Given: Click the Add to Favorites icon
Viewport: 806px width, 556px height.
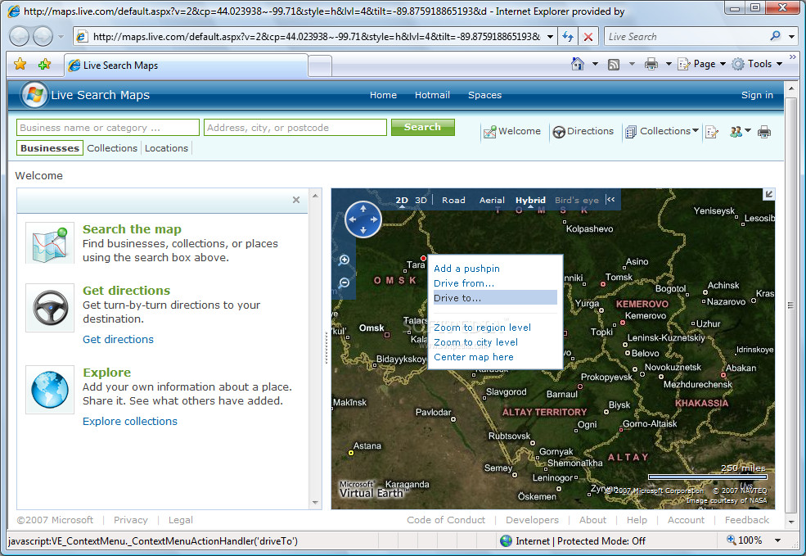Looking at the screenshot, I should click(x=45, y=64).
